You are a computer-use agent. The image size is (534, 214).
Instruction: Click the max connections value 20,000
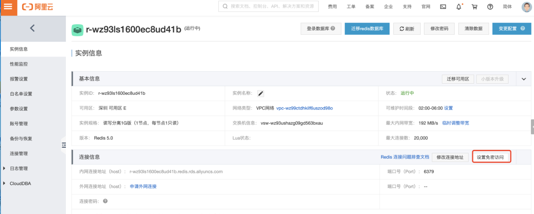[421, 138]
